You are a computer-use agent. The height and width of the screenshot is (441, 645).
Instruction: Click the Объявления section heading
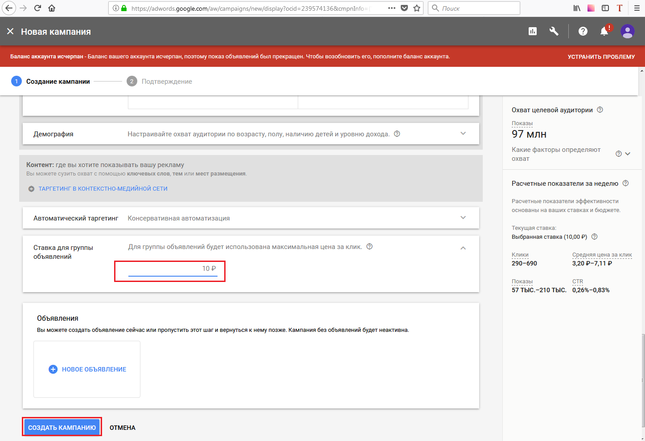click(58, 318)
